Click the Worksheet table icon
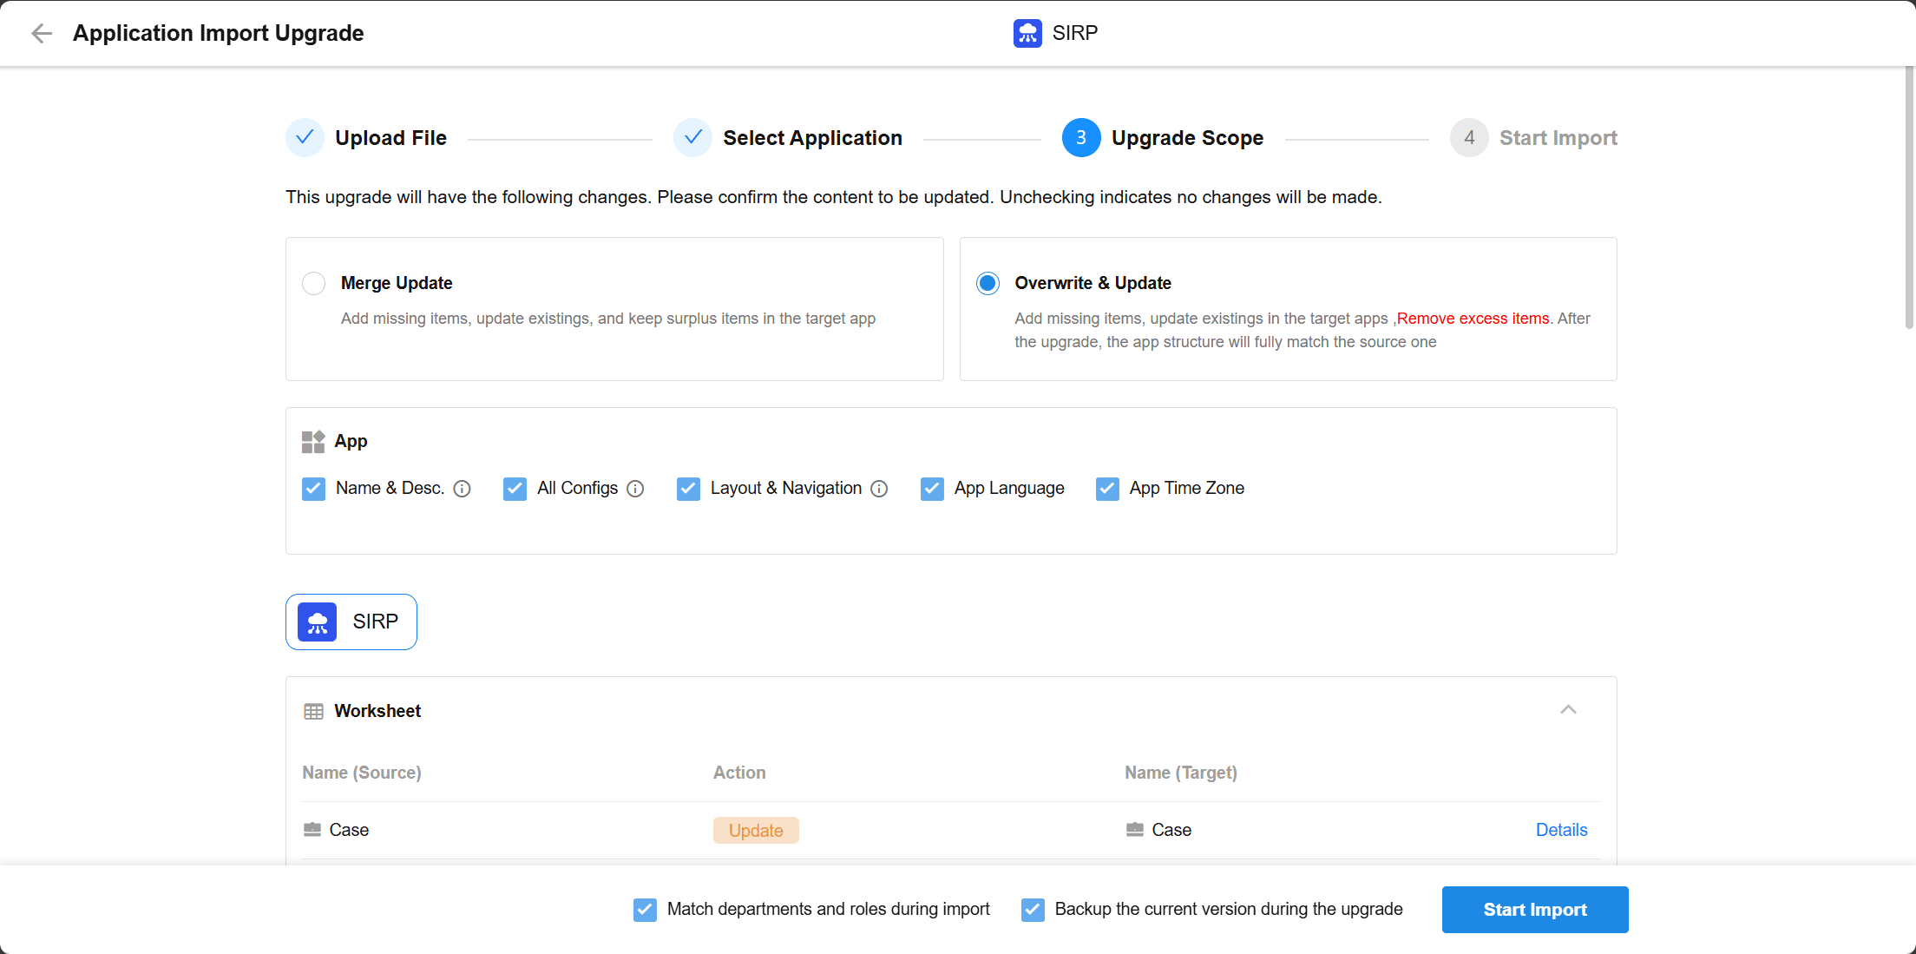 (313, 712)
